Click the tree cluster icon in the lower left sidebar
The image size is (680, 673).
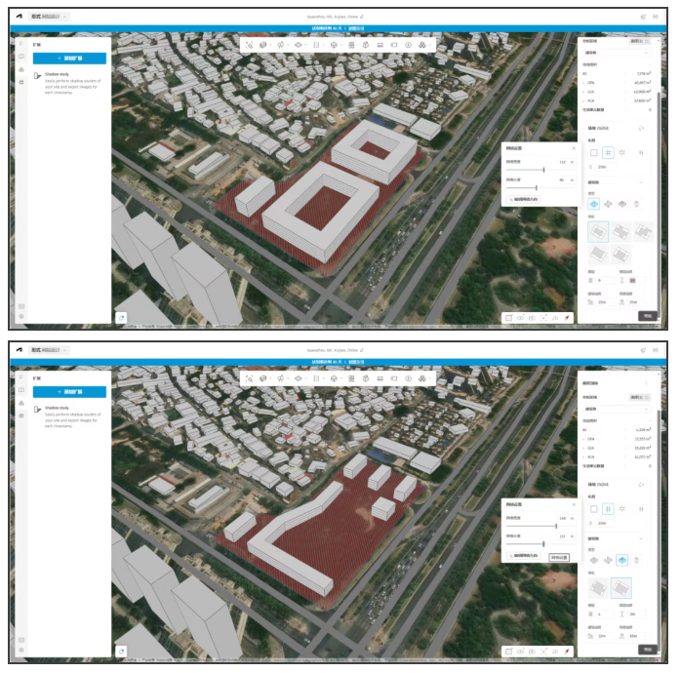tap(21, 403)
